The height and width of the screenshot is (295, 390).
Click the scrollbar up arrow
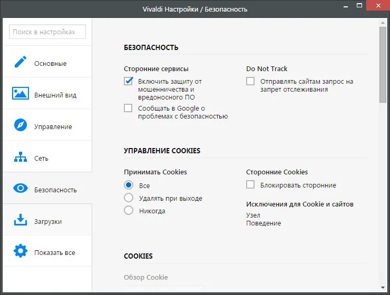(x=383, y=23)
